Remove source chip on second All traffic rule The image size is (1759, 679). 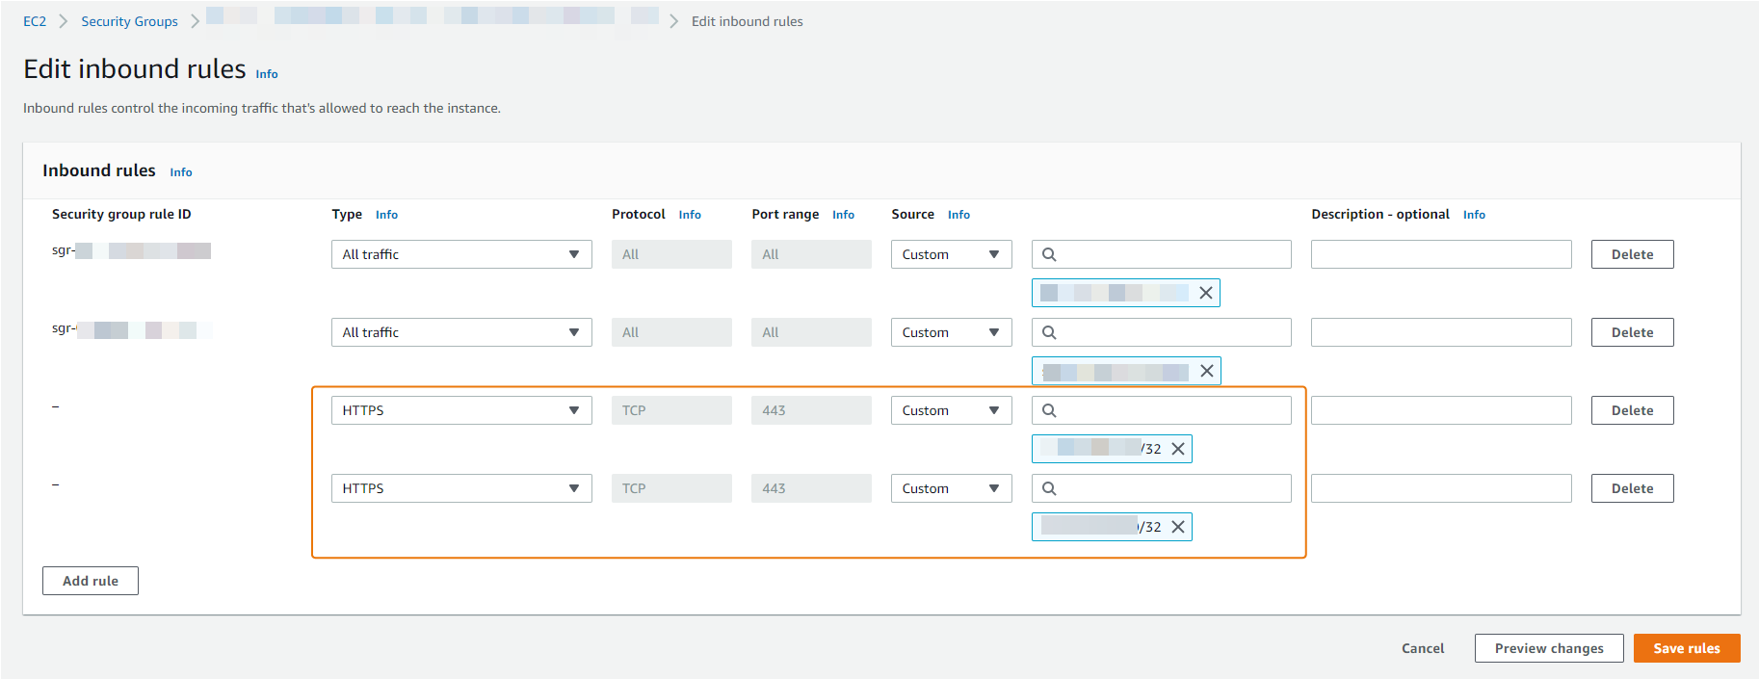point(1206,371)
